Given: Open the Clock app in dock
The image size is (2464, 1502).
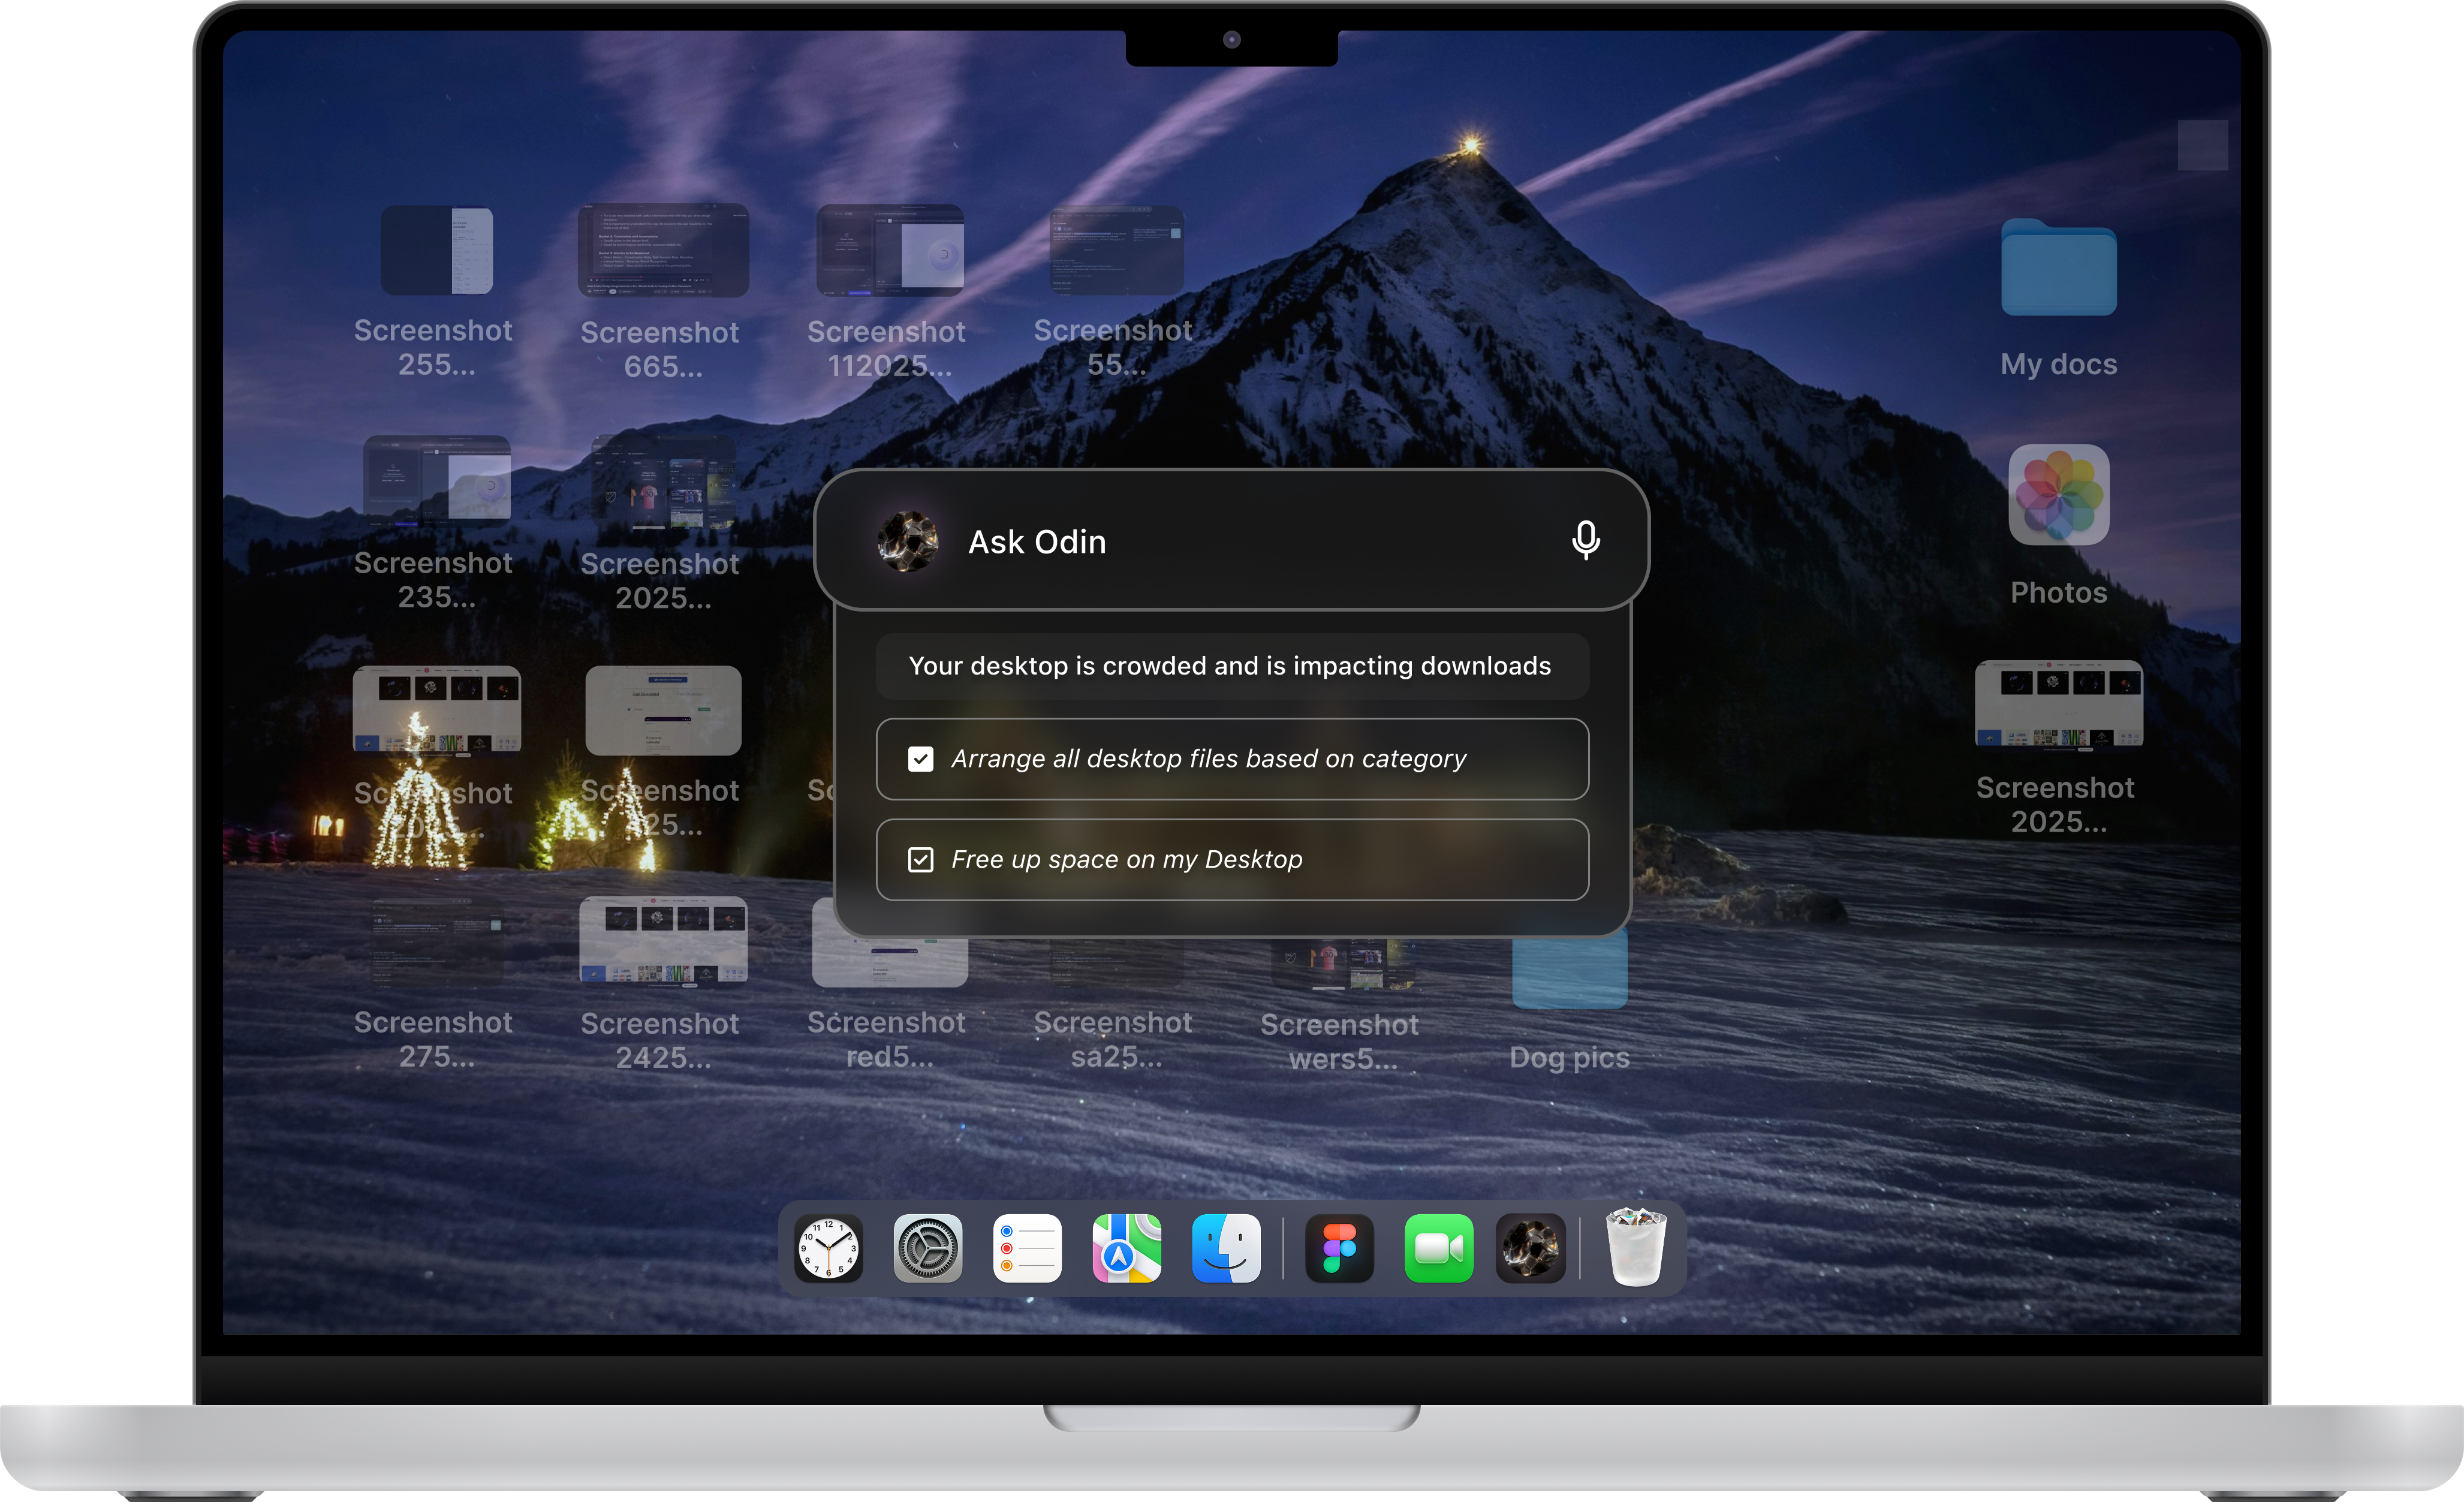Looking at the screenshot, I should 828,1248.
